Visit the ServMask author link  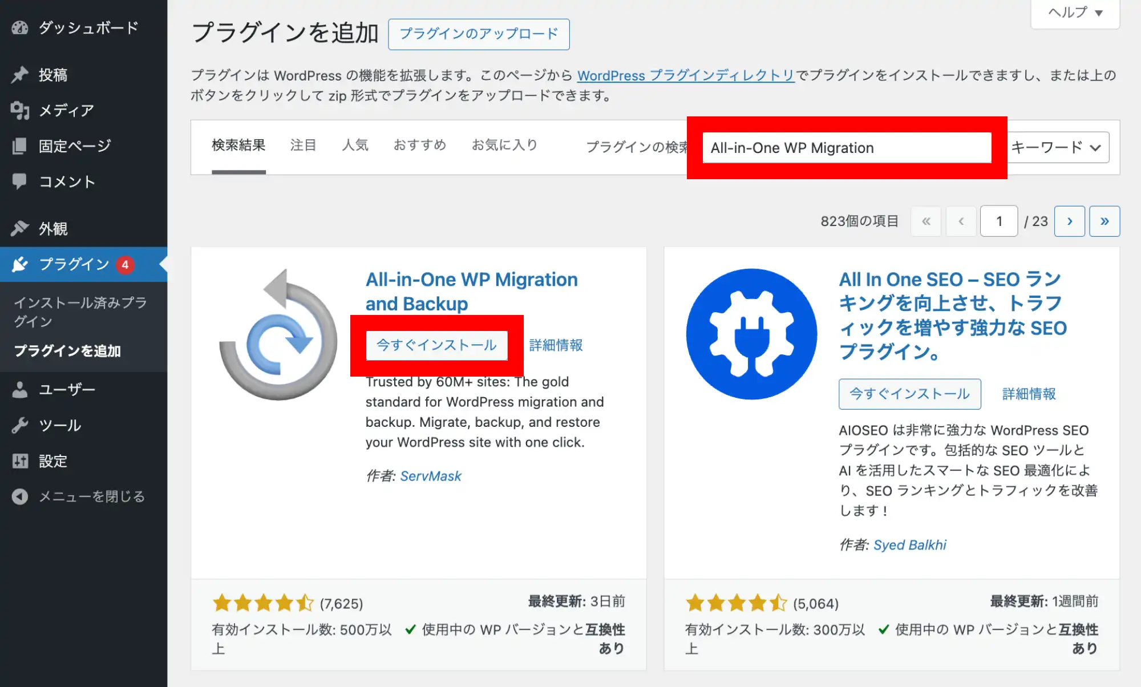click(431, 476)
